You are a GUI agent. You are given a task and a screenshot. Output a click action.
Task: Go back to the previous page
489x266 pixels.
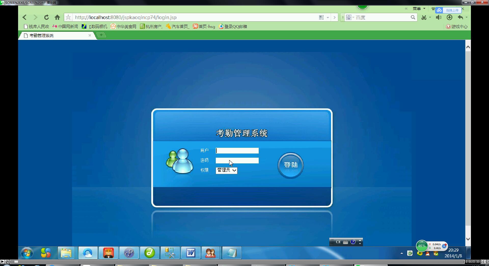click(x=24, y=17)
